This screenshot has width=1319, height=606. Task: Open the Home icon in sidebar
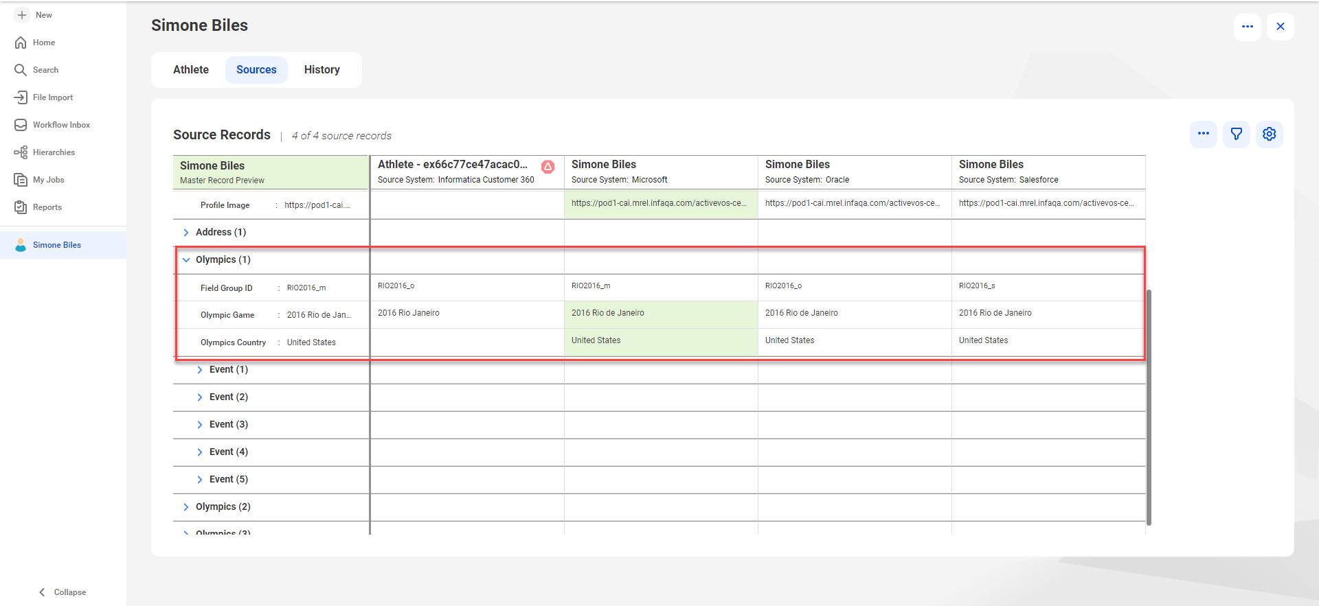point(21,43)
